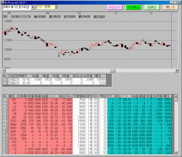
Task: Click strike price cell 11000
Action: [x=79, y=124]
